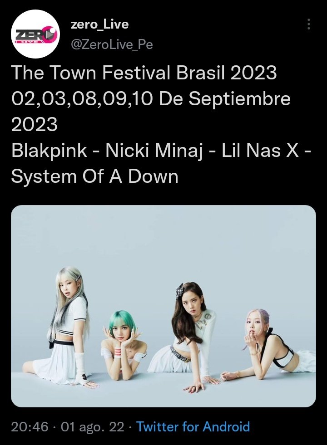Viewport: 327px width, 445px height.
Task: Click the 'System Of A Down' text line
Action: [95, 176]
